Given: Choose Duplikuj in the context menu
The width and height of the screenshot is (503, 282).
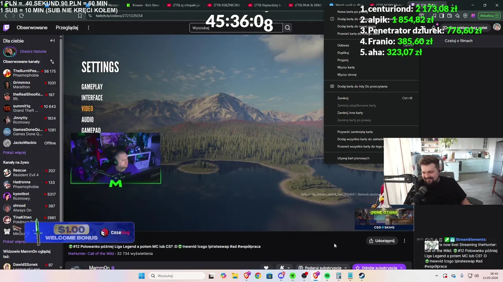Looking at the screenshot, I should pos(343,52).
